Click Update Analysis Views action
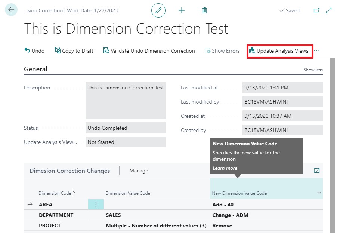The width and height of the screenshot is (346, 233). coord(279,51)
